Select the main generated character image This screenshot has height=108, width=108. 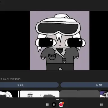tap(60, 40)
